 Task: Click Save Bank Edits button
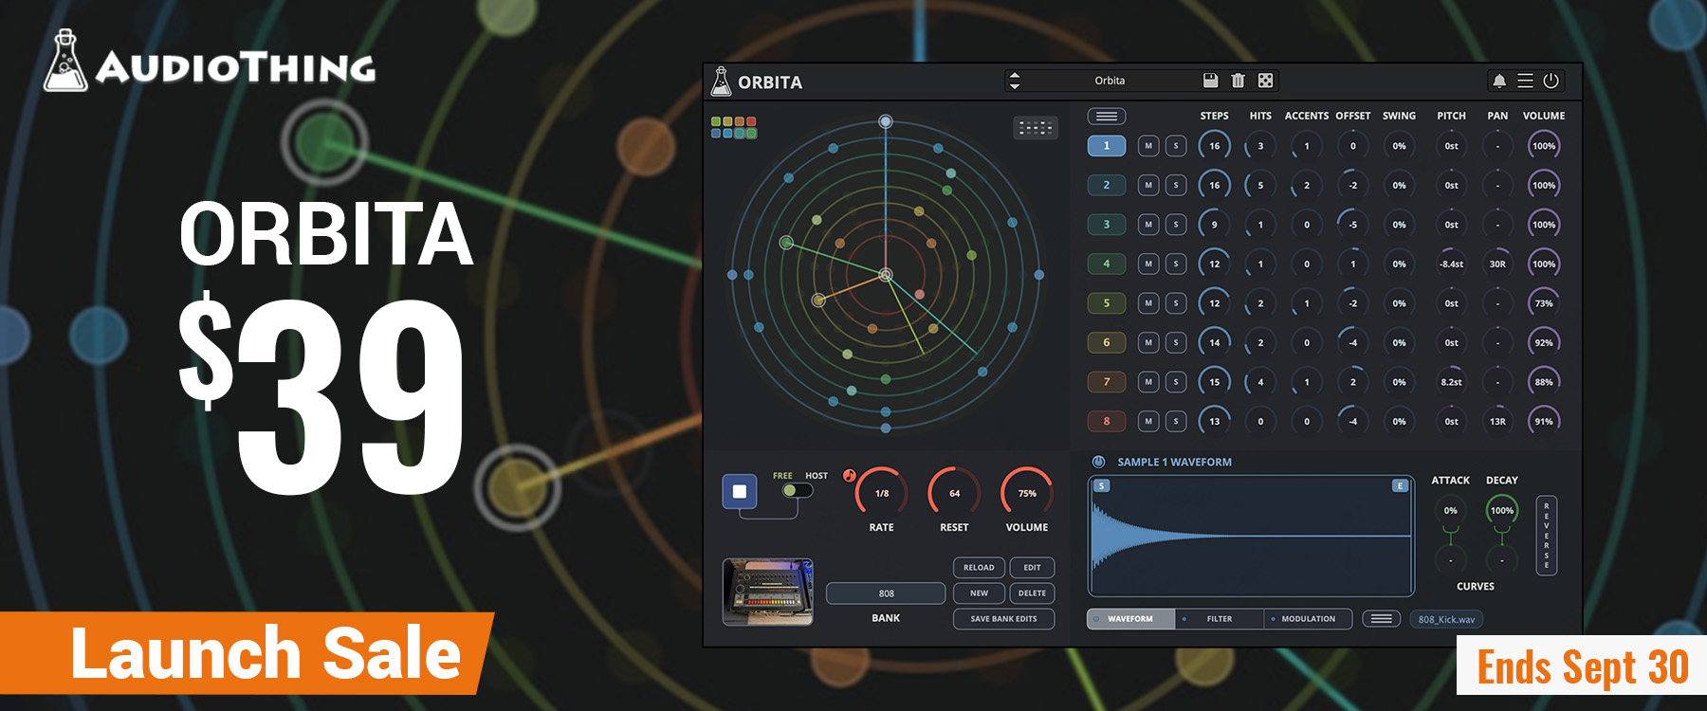pos(1003,619)
